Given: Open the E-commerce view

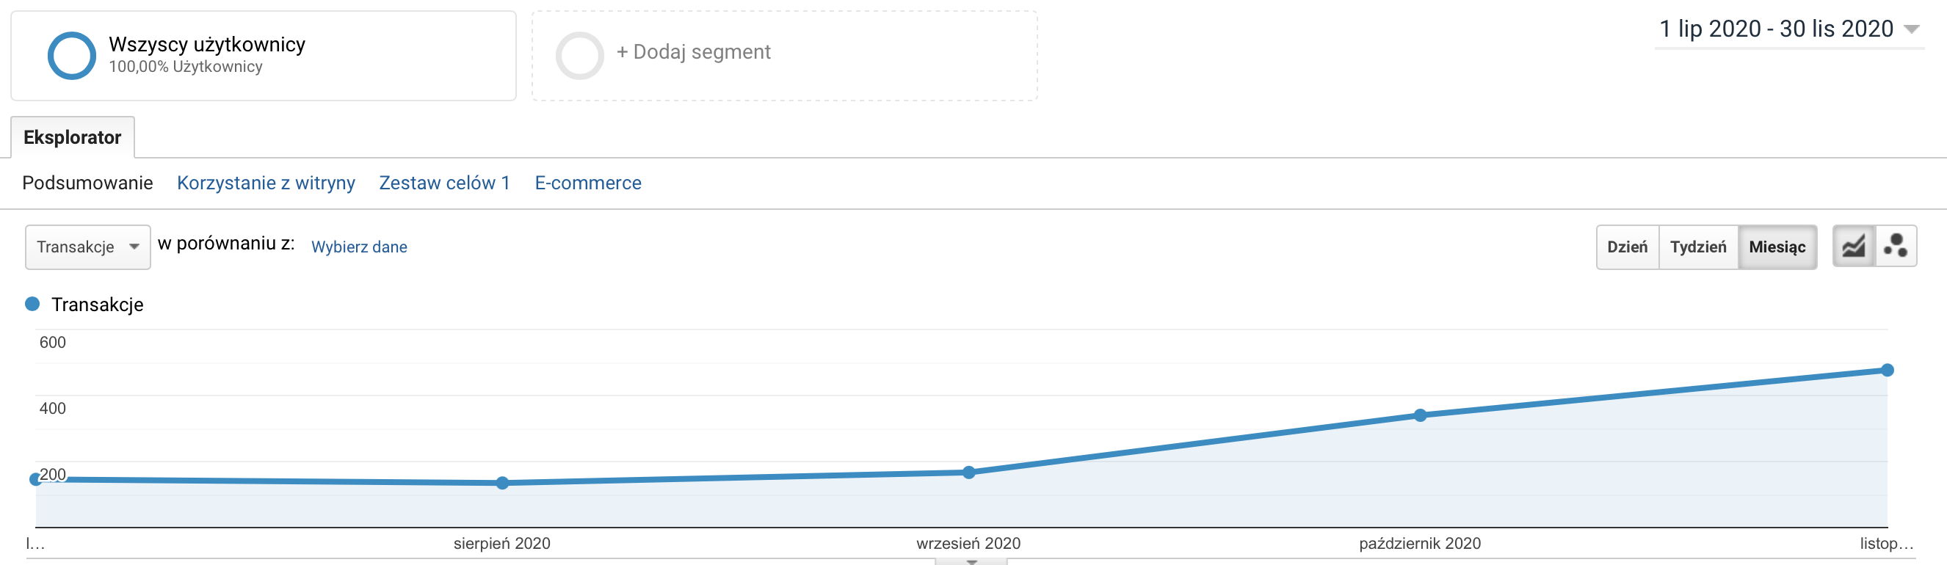Looking at the screenshot, I should click(588, 183).
